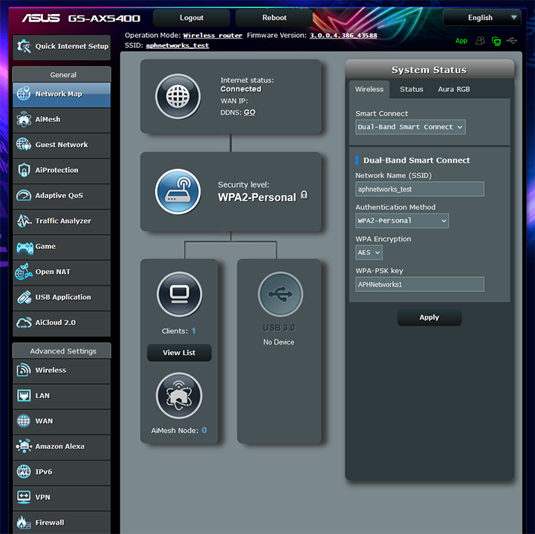535x534 pixels.
Task: Click the green network clients header icon
Action: click(496, 41)
